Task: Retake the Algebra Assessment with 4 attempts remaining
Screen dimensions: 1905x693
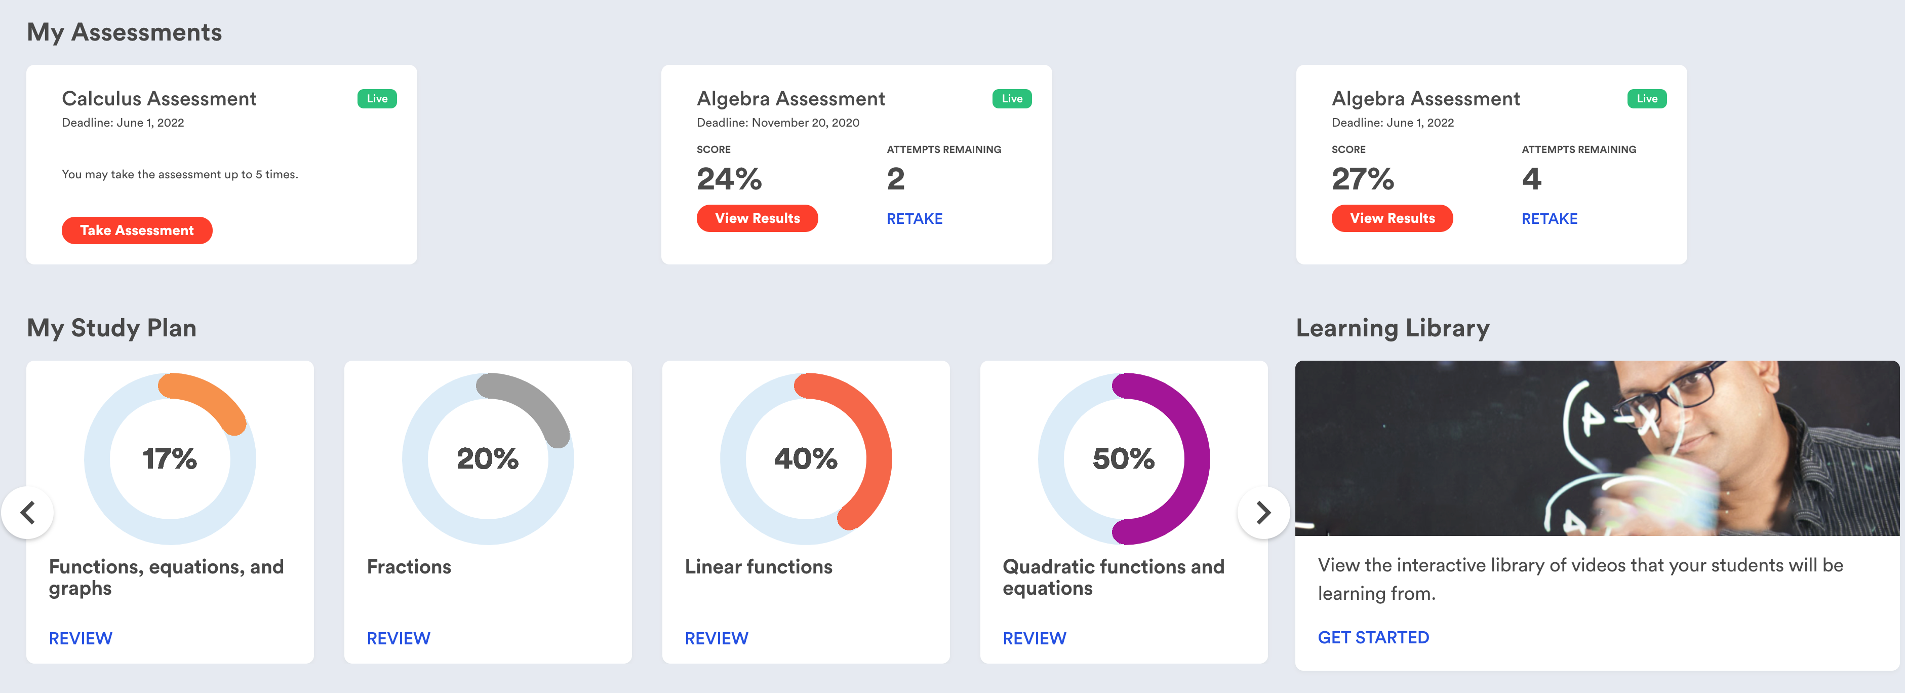Action: tap(1549, 219)
